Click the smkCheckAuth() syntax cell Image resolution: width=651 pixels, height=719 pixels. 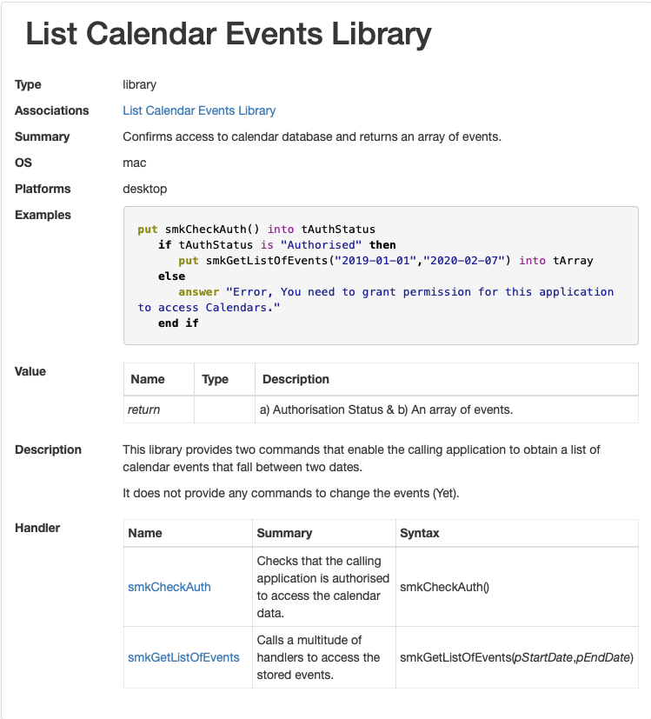pyautogui.click(x=444, y=587)
